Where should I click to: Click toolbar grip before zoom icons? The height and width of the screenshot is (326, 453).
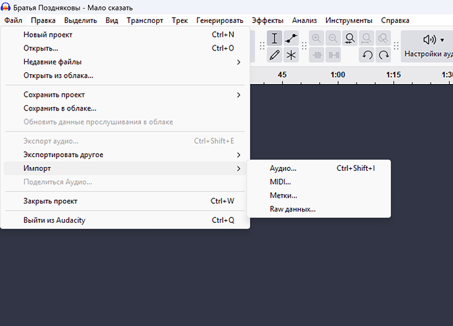(x=304, y=46)
